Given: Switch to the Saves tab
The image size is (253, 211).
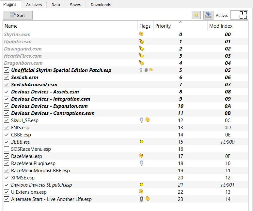Looking at the screenshot, I should (x=75, y=5).
